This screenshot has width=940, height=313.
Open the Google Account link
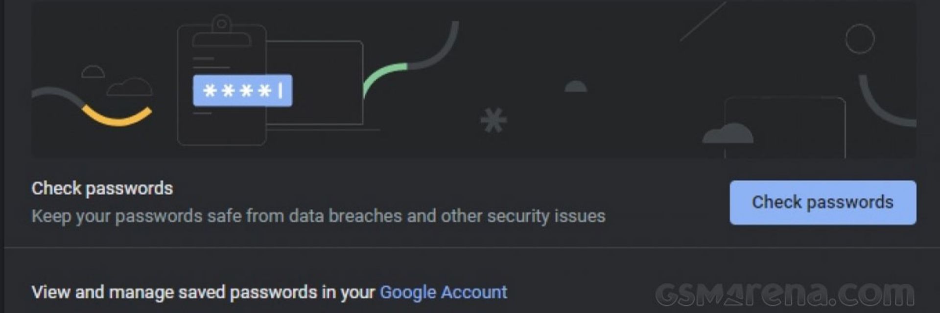pyautogui.click(x=443, y=292)
